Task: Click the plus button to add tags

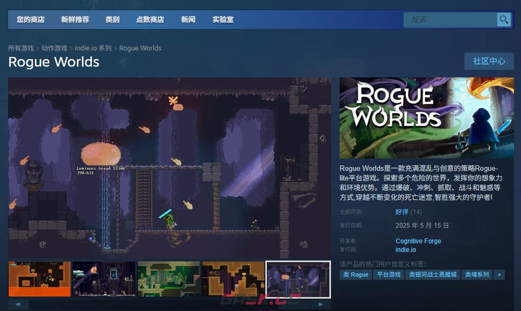Action: [499, 274]
